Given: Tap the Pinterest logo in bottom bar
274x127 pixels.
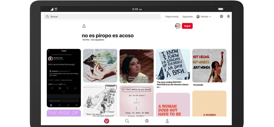Looking at the screenshot, I should click(x=107, y=121).
